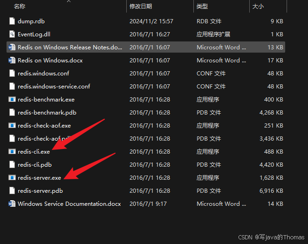
Task: Select the redis-server.exe file name
Action: point(39,178)
